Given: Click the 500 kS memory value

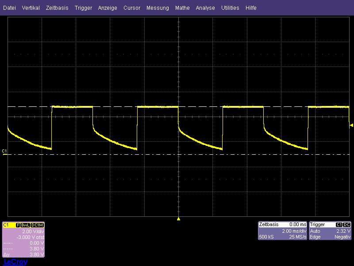Looking at the screenshot, I should [x=266, y=237].
